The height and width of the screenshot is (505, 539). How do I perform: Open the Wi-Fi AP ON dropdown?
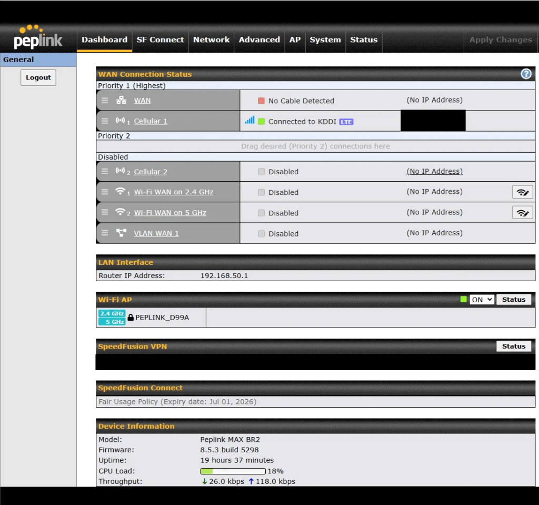(x=482, y=300)
